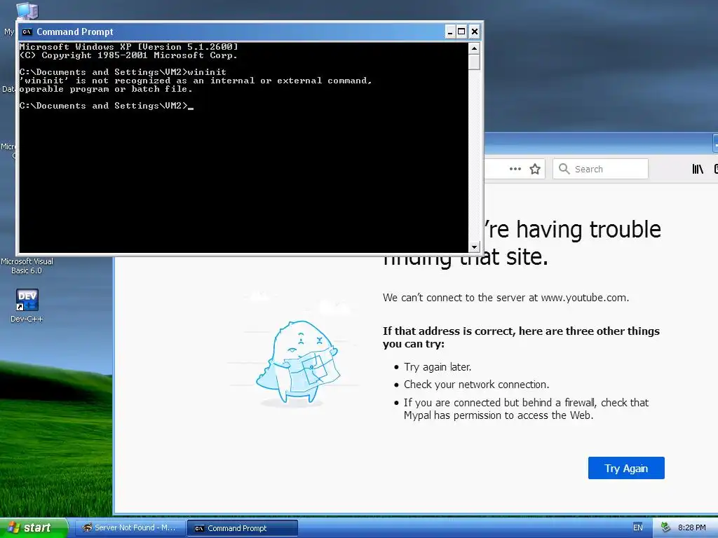Click inside the browser Search field
This screenshot has height=538, width=718.
(x=600, y=169)
